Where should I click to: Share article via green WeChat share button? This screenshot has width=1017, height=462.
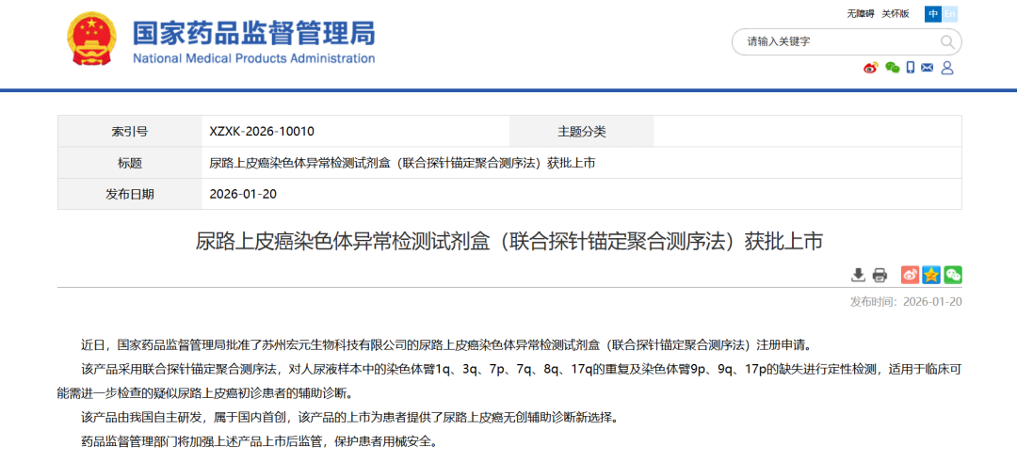click(x=953, y=275)
